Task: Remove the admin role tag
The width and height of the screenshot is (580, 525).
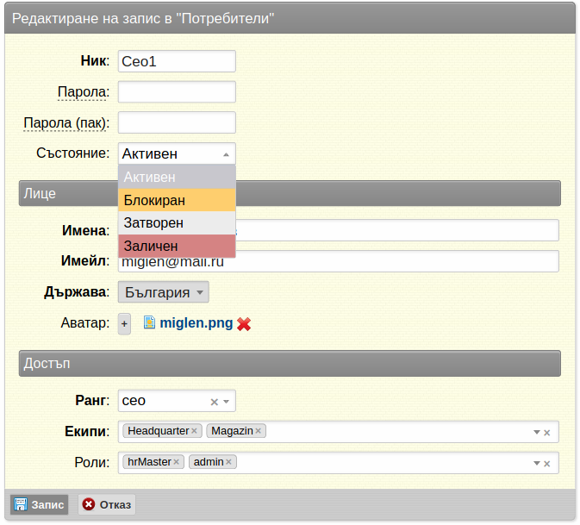Action: [x=228, y=462]
